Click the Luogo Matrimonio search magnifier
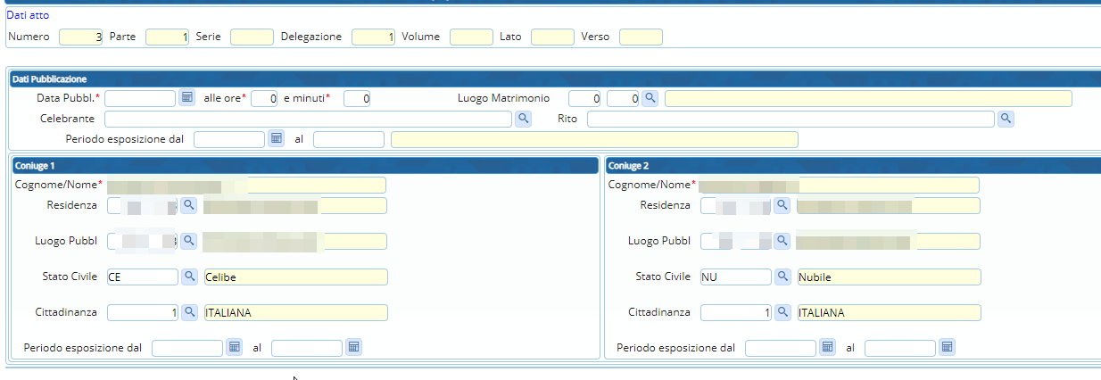Screen dimensions: 1101x380 (x=651, y=98)
